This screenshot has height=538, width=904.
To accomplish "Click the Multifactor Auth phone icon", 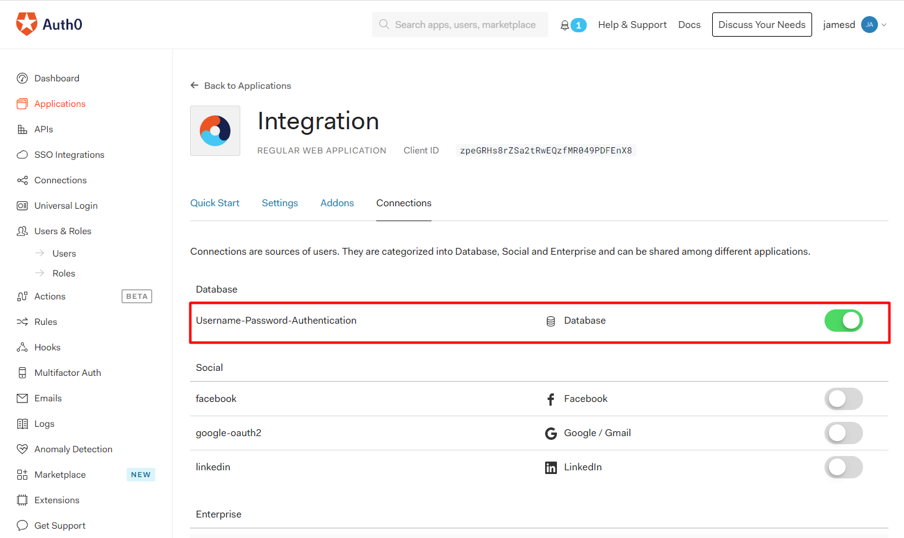I will [x=22, y=373].
